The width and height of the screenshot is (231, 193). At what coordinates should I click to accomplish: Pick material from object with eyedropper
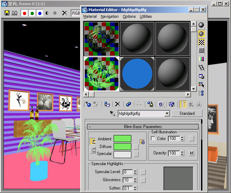(113, 113)
